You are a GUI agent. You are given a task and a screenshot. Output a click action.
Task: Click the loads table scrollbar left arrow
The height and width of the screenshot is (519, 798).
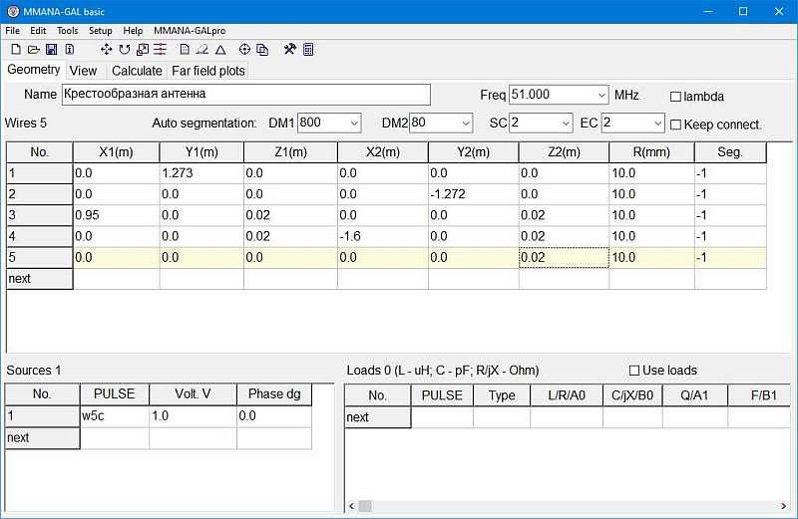click(x=352, y=506)
